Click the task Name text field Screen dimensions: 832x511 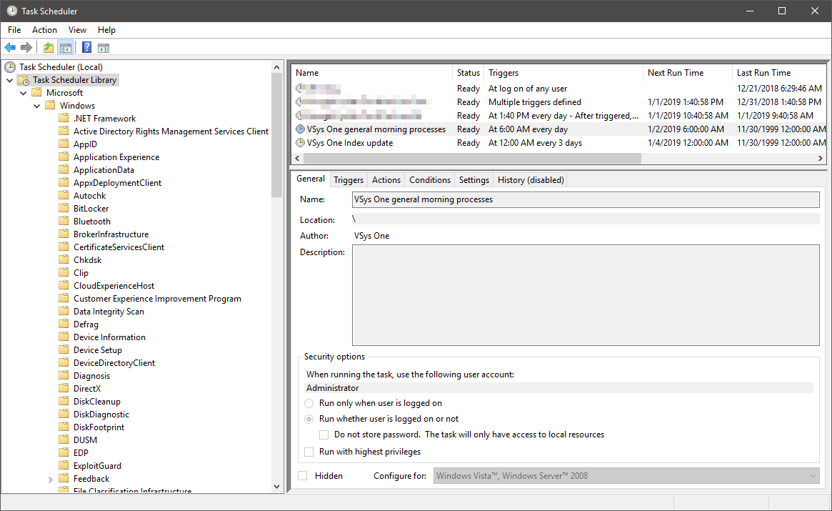[x=586, y=199]
